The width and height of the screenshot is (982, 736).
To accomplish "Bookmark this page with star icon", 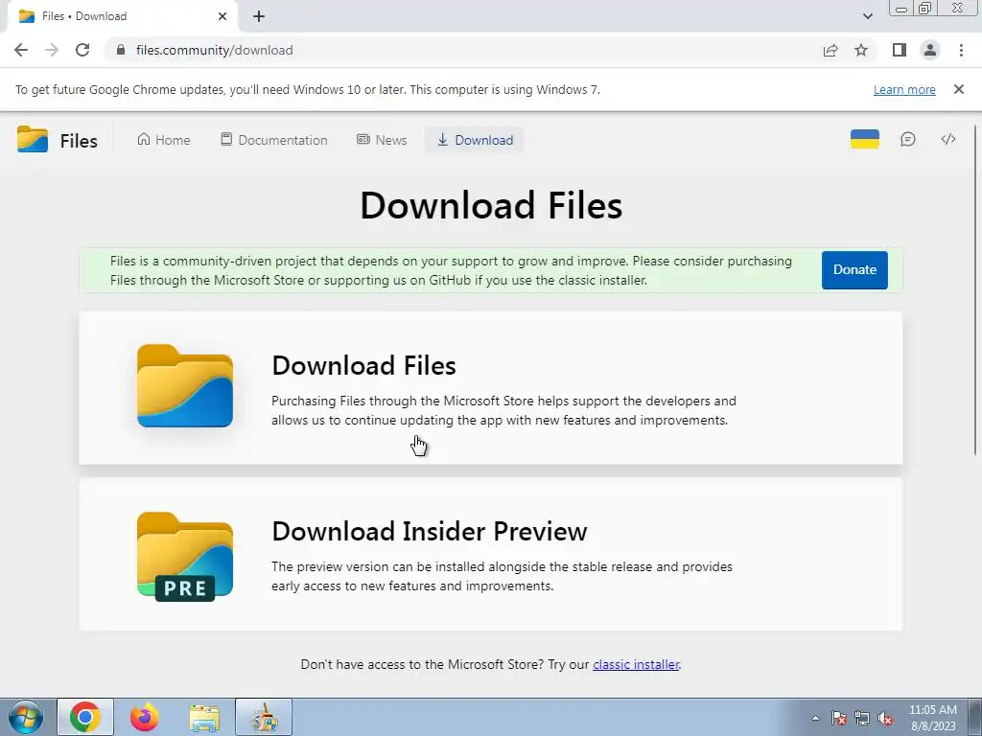I will point(861,50).
